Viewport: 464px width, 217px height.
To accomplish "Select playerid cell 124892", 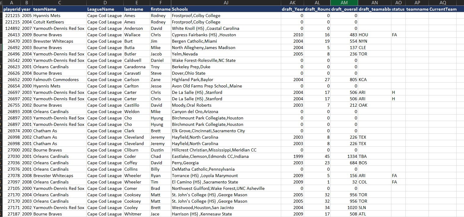I will pyautogui.click(x=12, y=28).
